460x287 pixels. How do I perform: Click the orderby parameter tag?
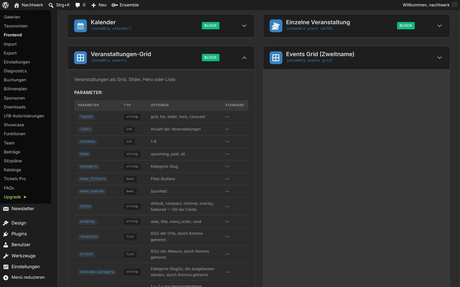coord(87,222)
